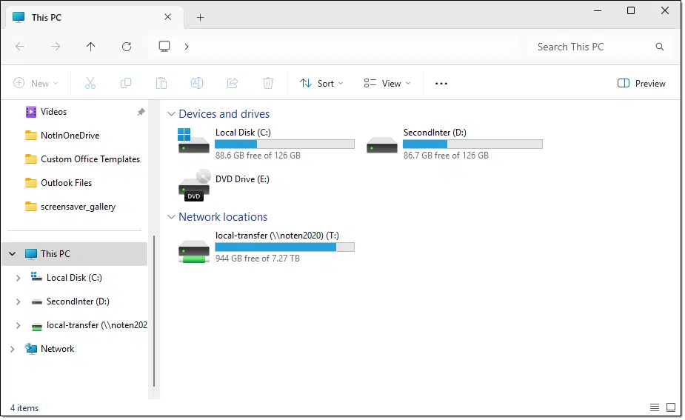Click the Refresh icon
Screen dimensions: 685x420
[127, 47]
